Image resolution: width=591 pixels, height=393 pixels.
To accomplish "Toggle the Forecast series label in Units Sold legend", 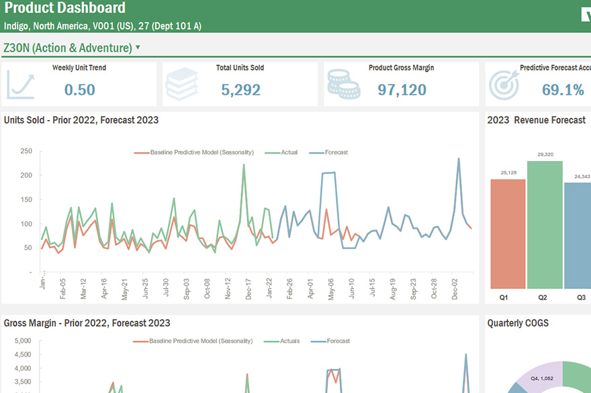I will pos(336,153).
